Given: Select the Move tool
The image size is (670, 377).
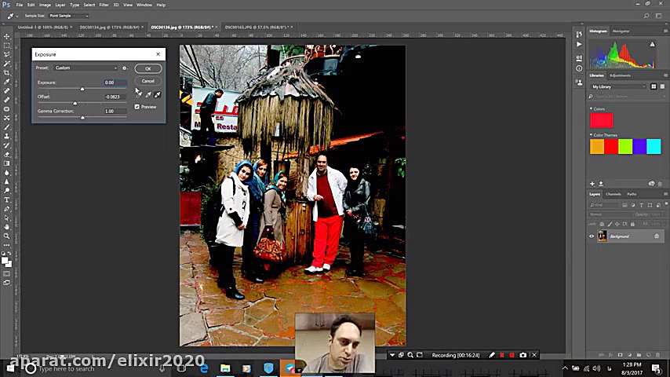Looking at the screenshot, I should (x=6, y=36).
